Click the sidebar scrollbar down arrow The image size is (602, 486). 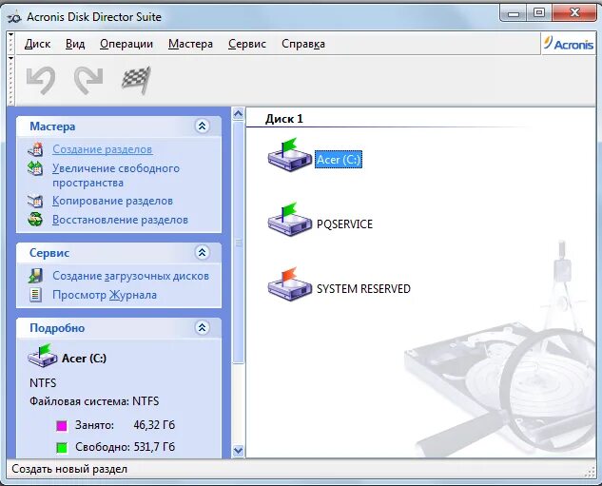coord(238,451)
